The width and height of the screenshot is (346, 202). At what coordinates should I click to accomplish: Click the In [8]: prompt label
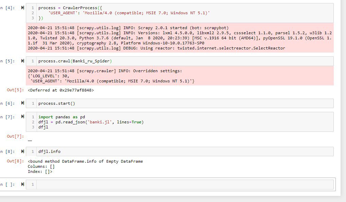click(7, 151)
